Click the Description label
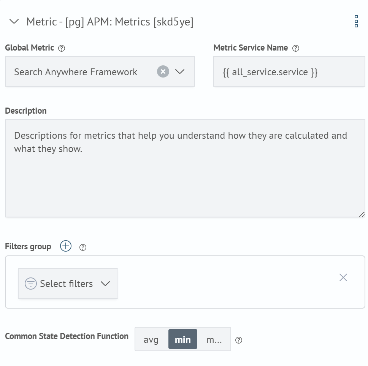 26,111
